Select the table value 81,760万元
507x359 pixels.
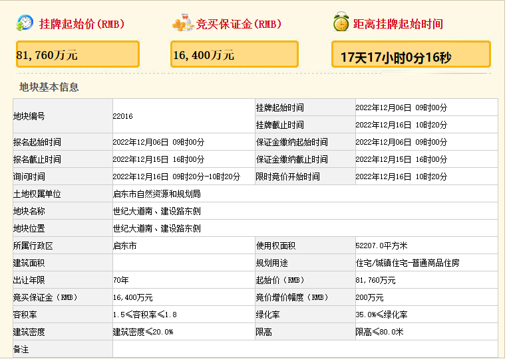pyautogui.click(x=375, y=280)
